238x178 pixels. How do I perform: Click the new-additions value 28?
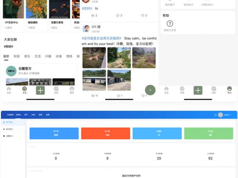point(159,158)
